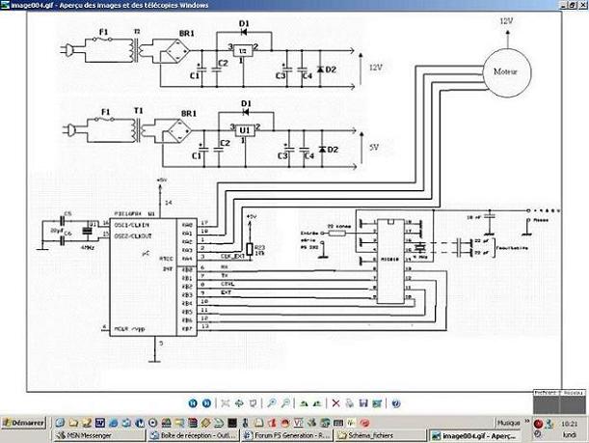Expand the Musique toolbar chevron
Image resolution: width=589 pixels, height=443 pixels.
click(527, 421)
